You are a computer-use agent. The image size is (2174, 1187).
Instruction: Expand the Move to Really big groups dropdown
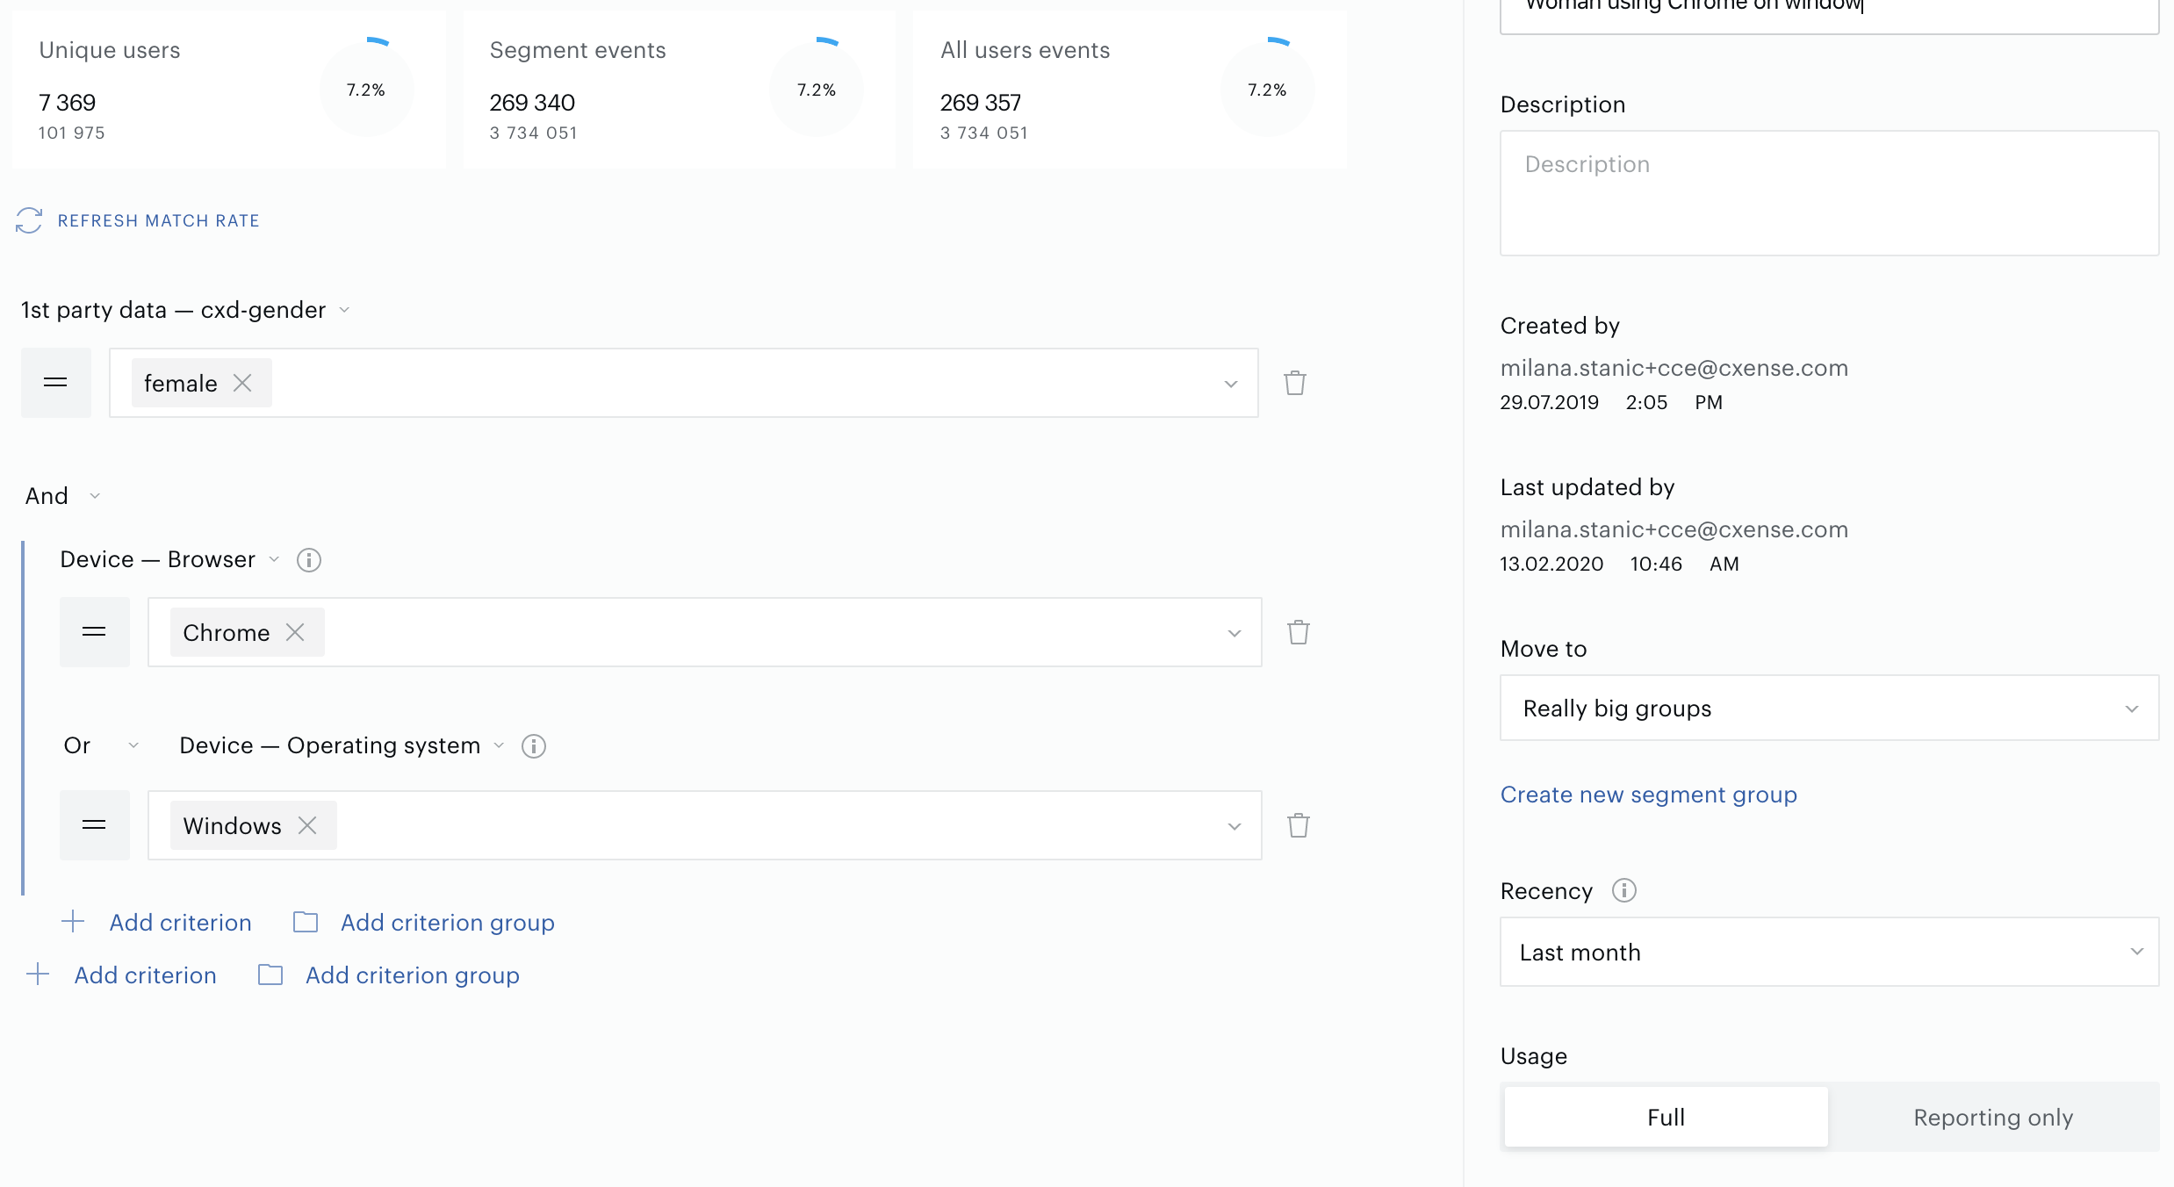1830,708
